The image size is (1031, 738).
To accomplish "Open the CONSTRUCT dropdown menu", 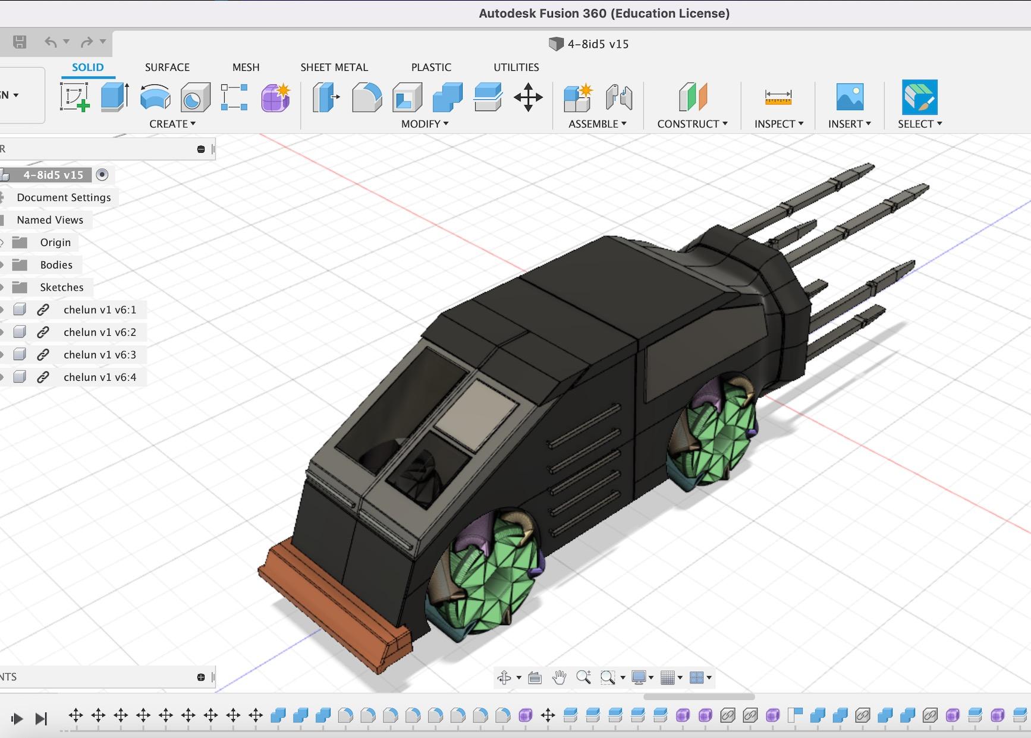I will [693, 124].
